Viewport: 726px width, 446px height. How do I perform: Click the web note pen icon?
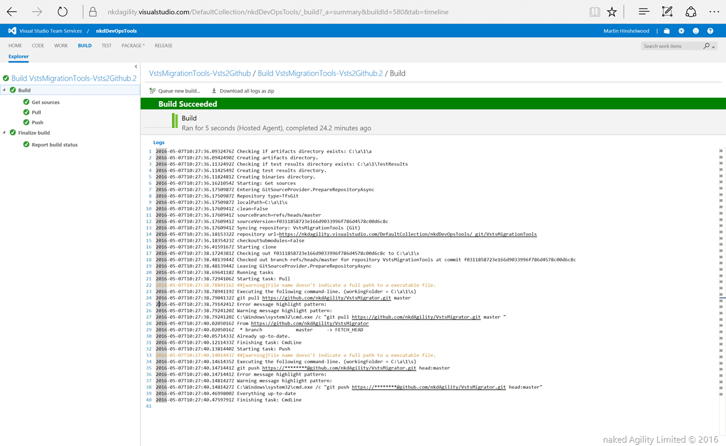668,11
